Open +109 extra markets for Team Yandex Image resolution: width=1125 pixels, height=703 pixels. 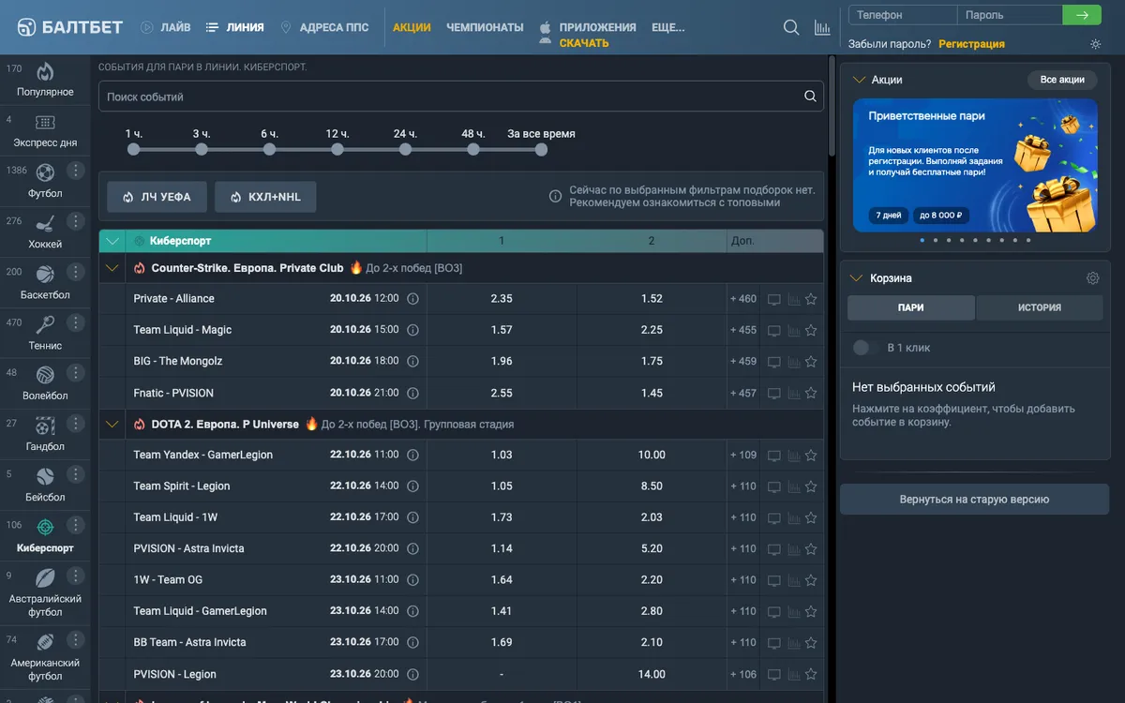tap(743, 456)
